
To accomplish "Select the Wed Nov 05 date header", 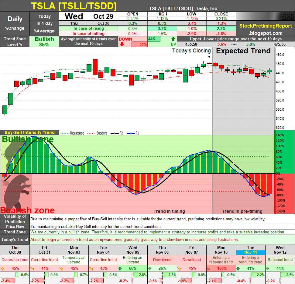I will click(133, 250).
